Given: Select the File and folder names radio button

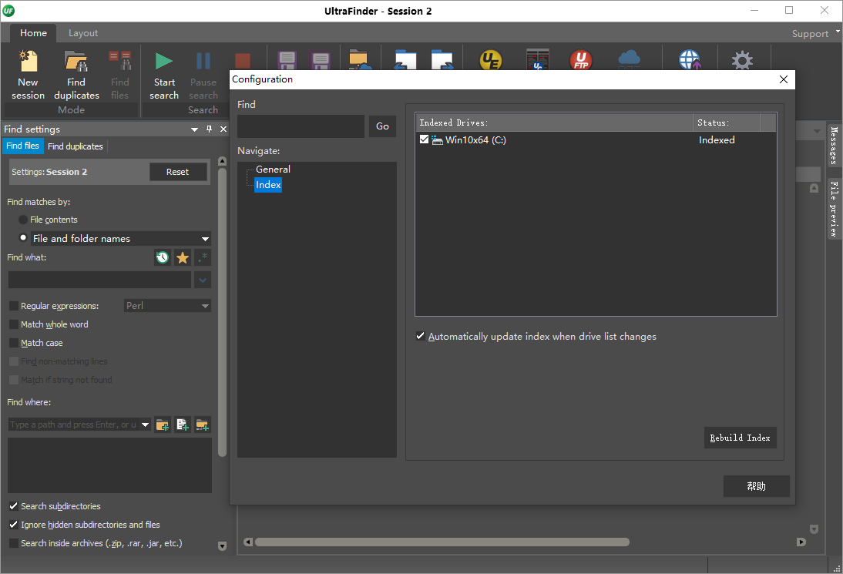Looking at the screenshot, I should click(23, 237).
